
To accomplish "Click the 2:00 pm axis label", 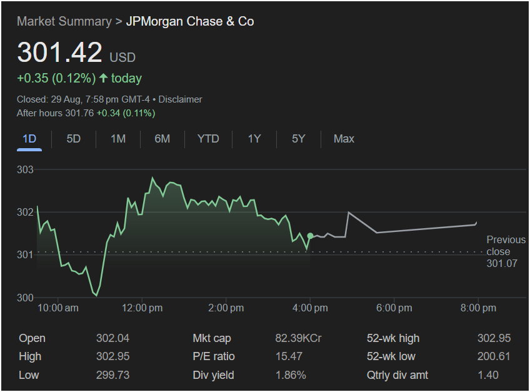I will [226, 308].
